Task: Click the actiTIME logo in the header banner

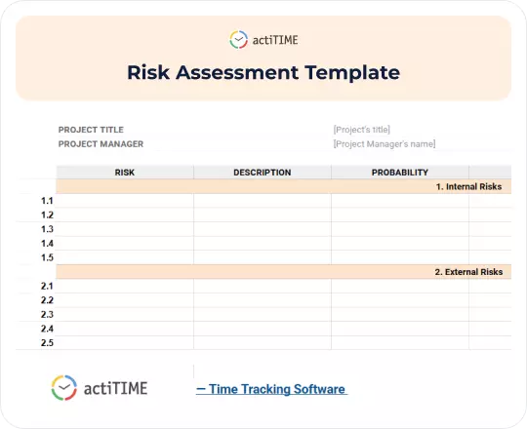Action: click(263, 40)
